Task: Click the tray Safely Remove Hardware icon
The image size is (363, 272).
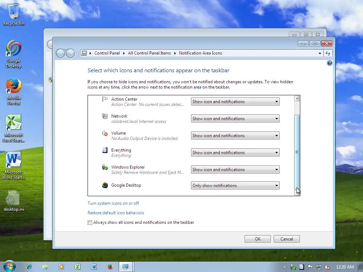Action: pos(293,267)
